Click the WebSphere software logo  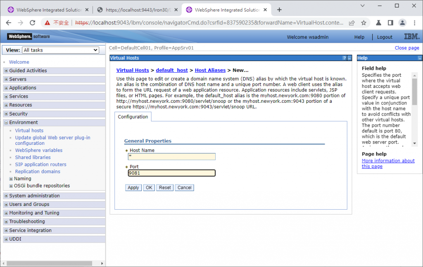[29, 36]
